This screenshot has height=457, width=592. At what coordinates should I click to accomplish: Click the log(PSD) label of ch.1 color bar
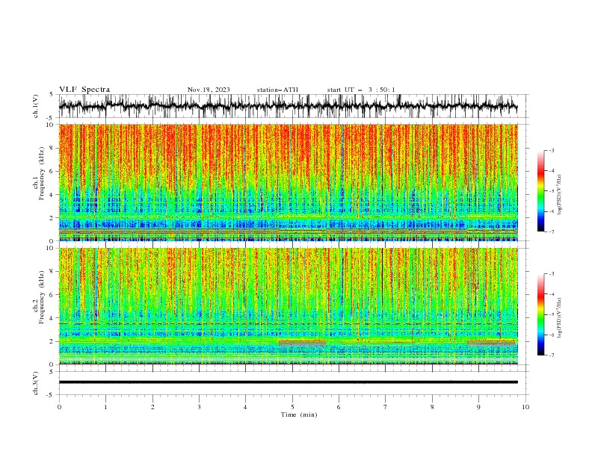[x=559, y=195]
